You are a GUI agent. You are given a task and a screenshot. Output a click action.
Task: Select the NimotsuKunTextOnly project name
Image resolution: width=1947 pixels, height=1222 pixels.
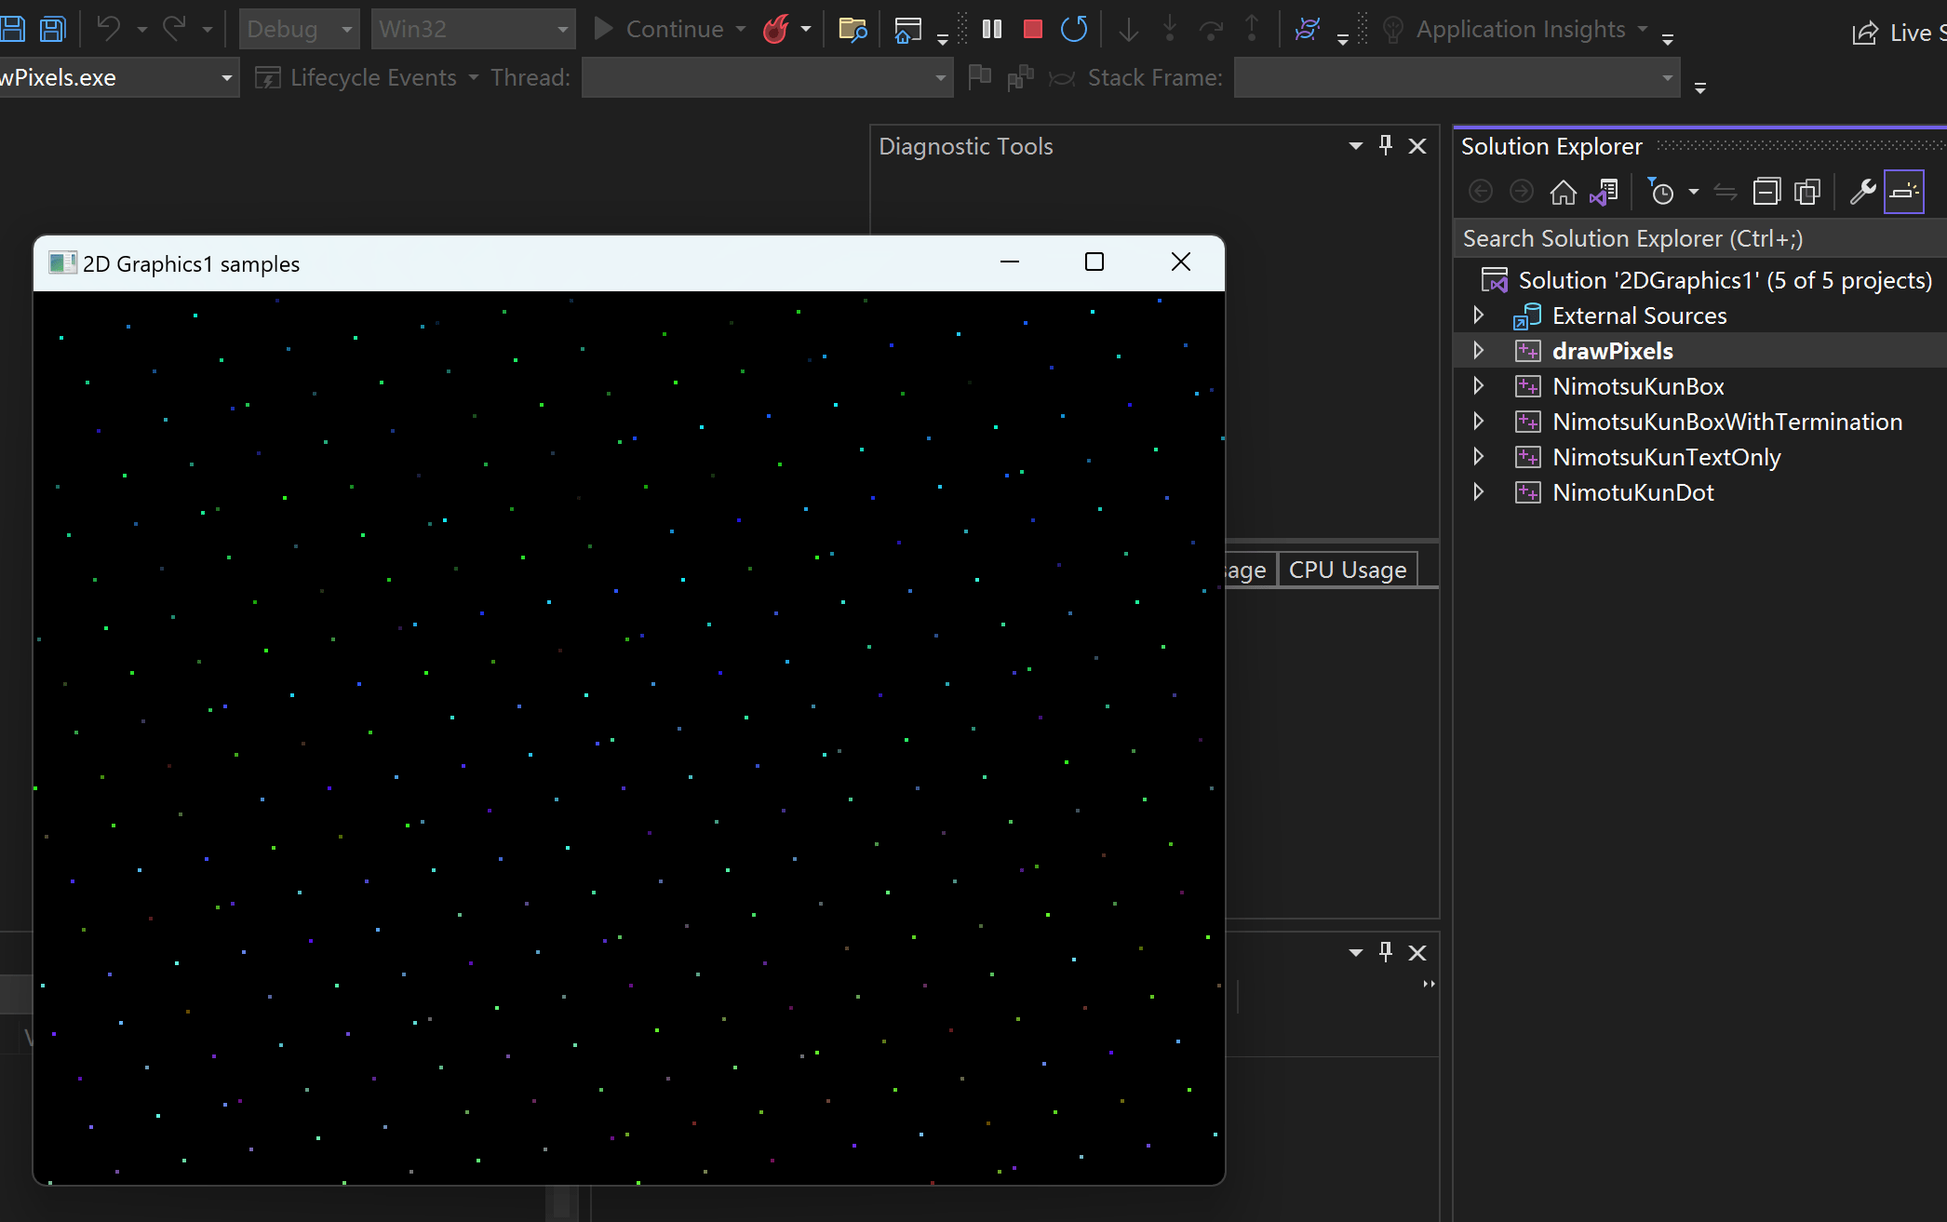1666,457
